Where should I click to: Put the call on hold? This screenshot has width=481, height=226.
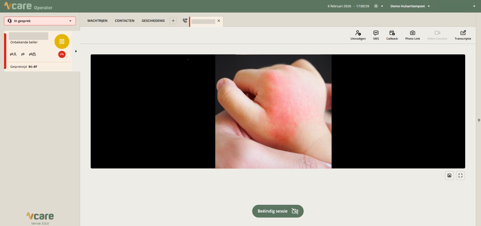click(62, 41)
